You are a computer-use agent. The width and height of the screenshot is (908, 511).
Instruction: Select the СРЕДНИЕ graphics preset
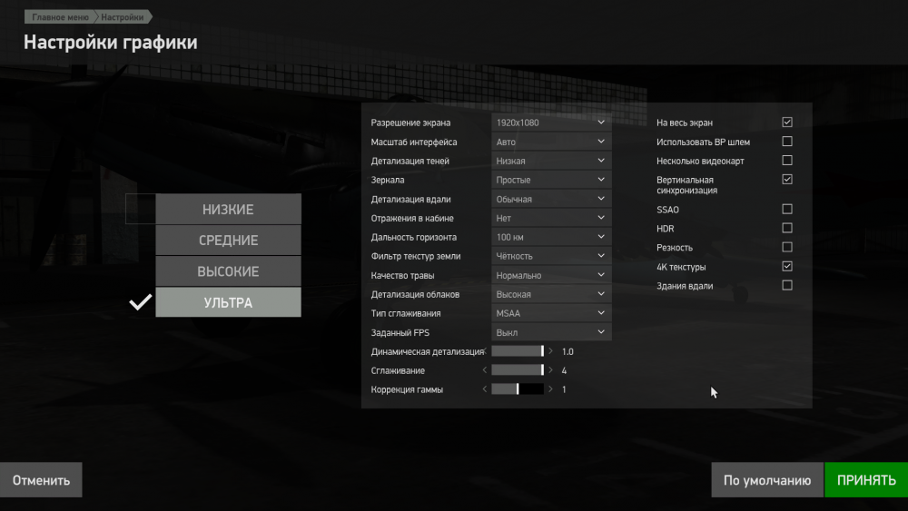228,241
